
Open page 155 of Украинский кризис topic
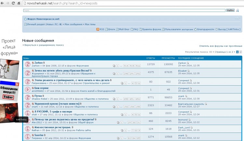pos(138,107)
